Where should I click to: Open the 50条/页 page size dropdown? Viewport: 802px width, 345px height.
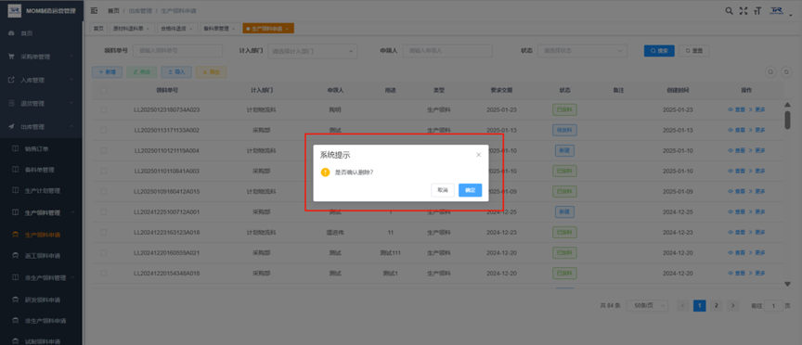tap(648, 306)
